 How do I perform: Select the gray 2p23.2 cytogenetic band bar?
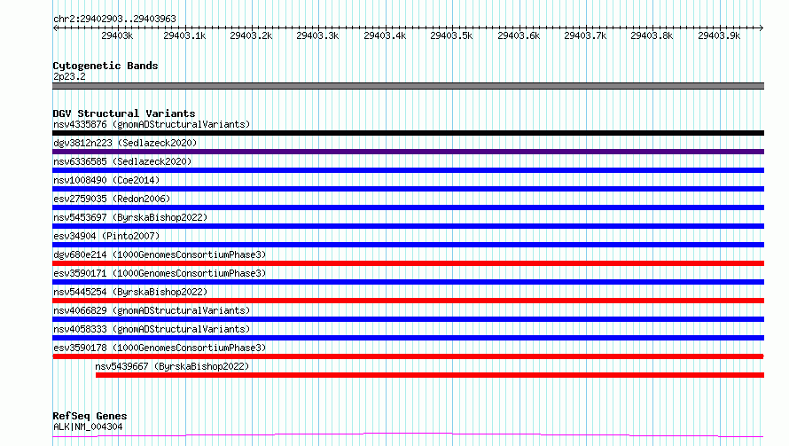coord(408,86)
